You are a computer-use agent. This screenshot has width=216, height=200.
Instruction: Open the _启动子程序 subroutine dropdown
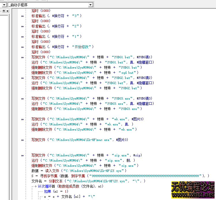pyautogui.click(x=91, y=5)
